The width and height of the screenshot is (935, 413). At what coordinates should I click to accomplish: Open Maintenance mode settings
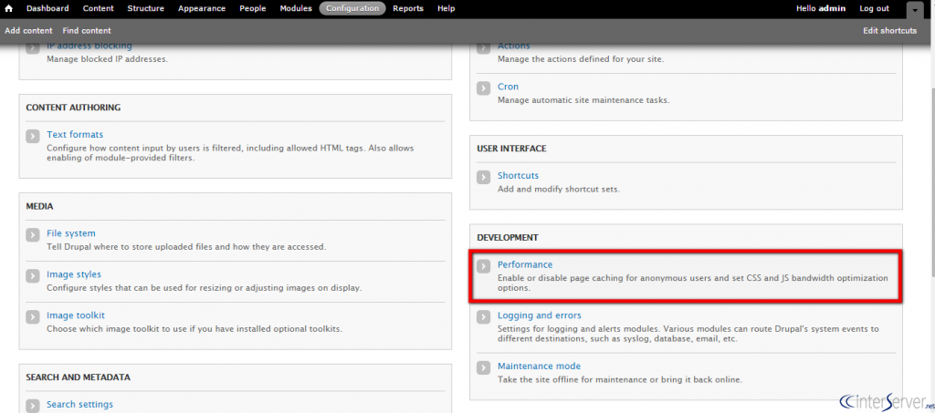click(539, 366)
